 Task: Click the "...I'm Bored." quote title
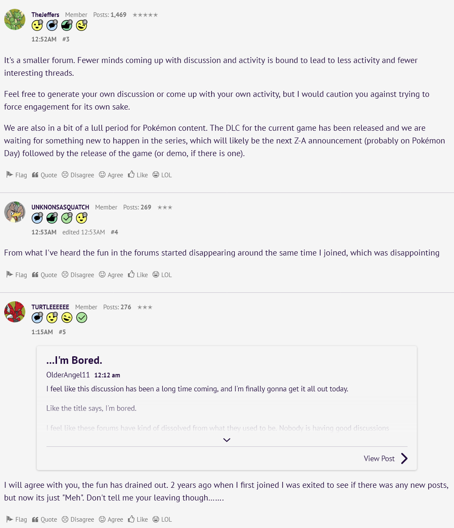click(74, 360)
